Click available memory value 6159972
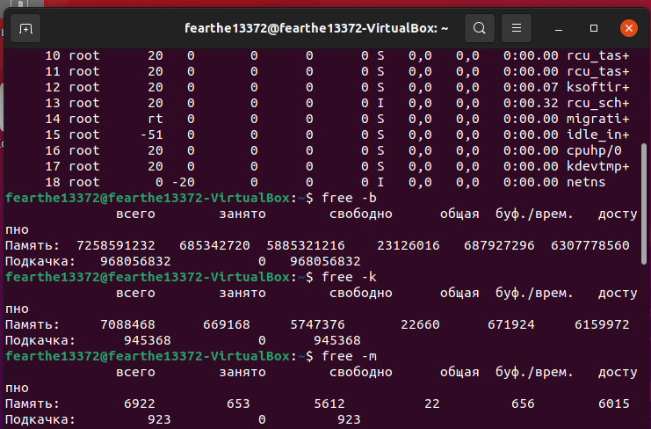The width and height of the screenshot is (651, 429). pos(602,324)
